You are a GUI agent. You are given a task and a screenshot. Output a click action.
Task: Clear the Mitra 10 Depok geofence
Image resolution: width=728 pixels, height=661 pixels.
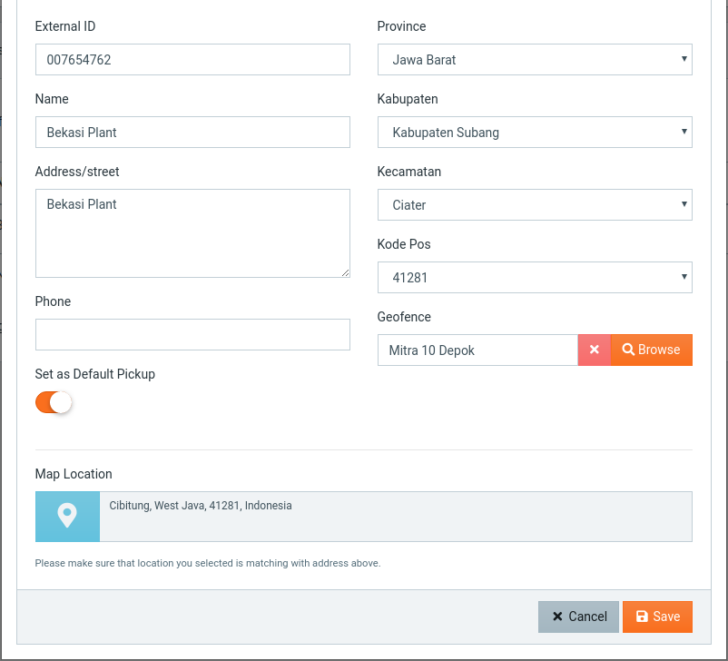point(595,350)
